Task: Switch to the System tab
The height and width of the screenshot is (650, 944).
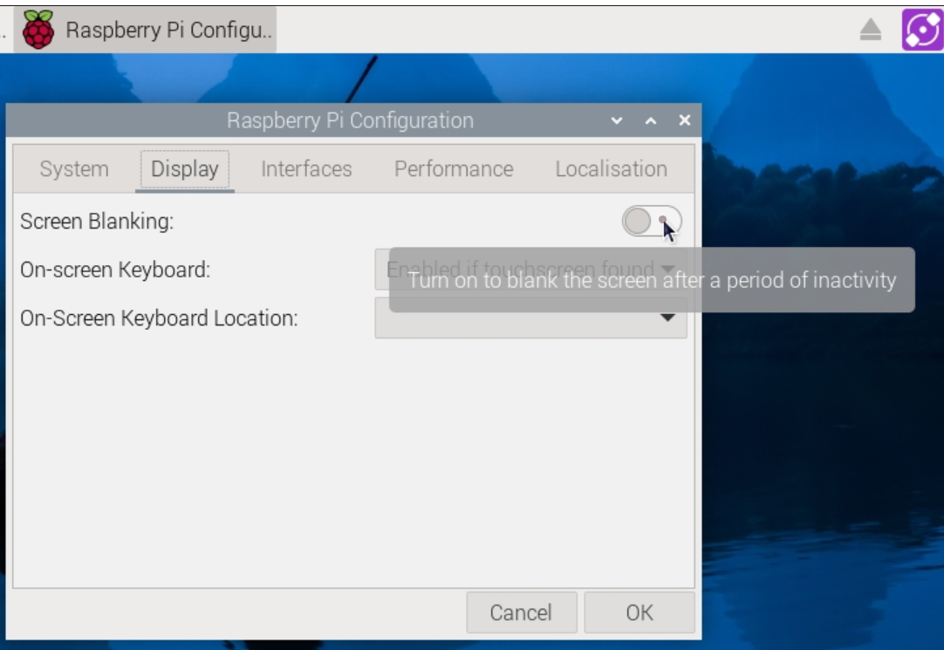Action: coord(74,169)
